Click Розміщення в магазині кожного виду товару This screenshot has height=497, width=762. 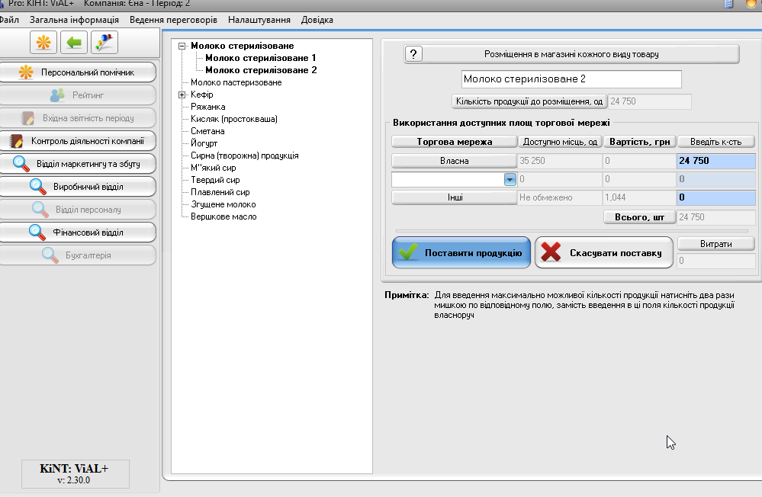(571, 54)
